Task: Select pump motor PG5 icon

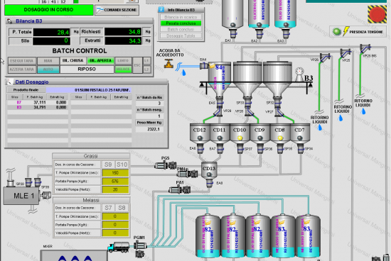Action: click(x=166, y=165)
